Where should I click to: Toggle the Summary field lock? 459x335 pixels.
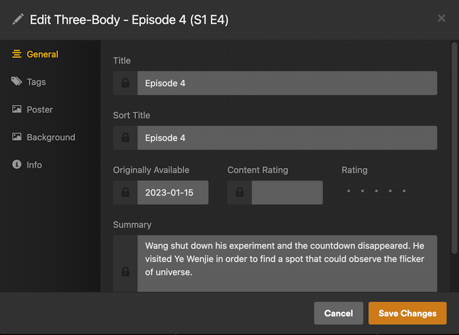coord(125,271)
